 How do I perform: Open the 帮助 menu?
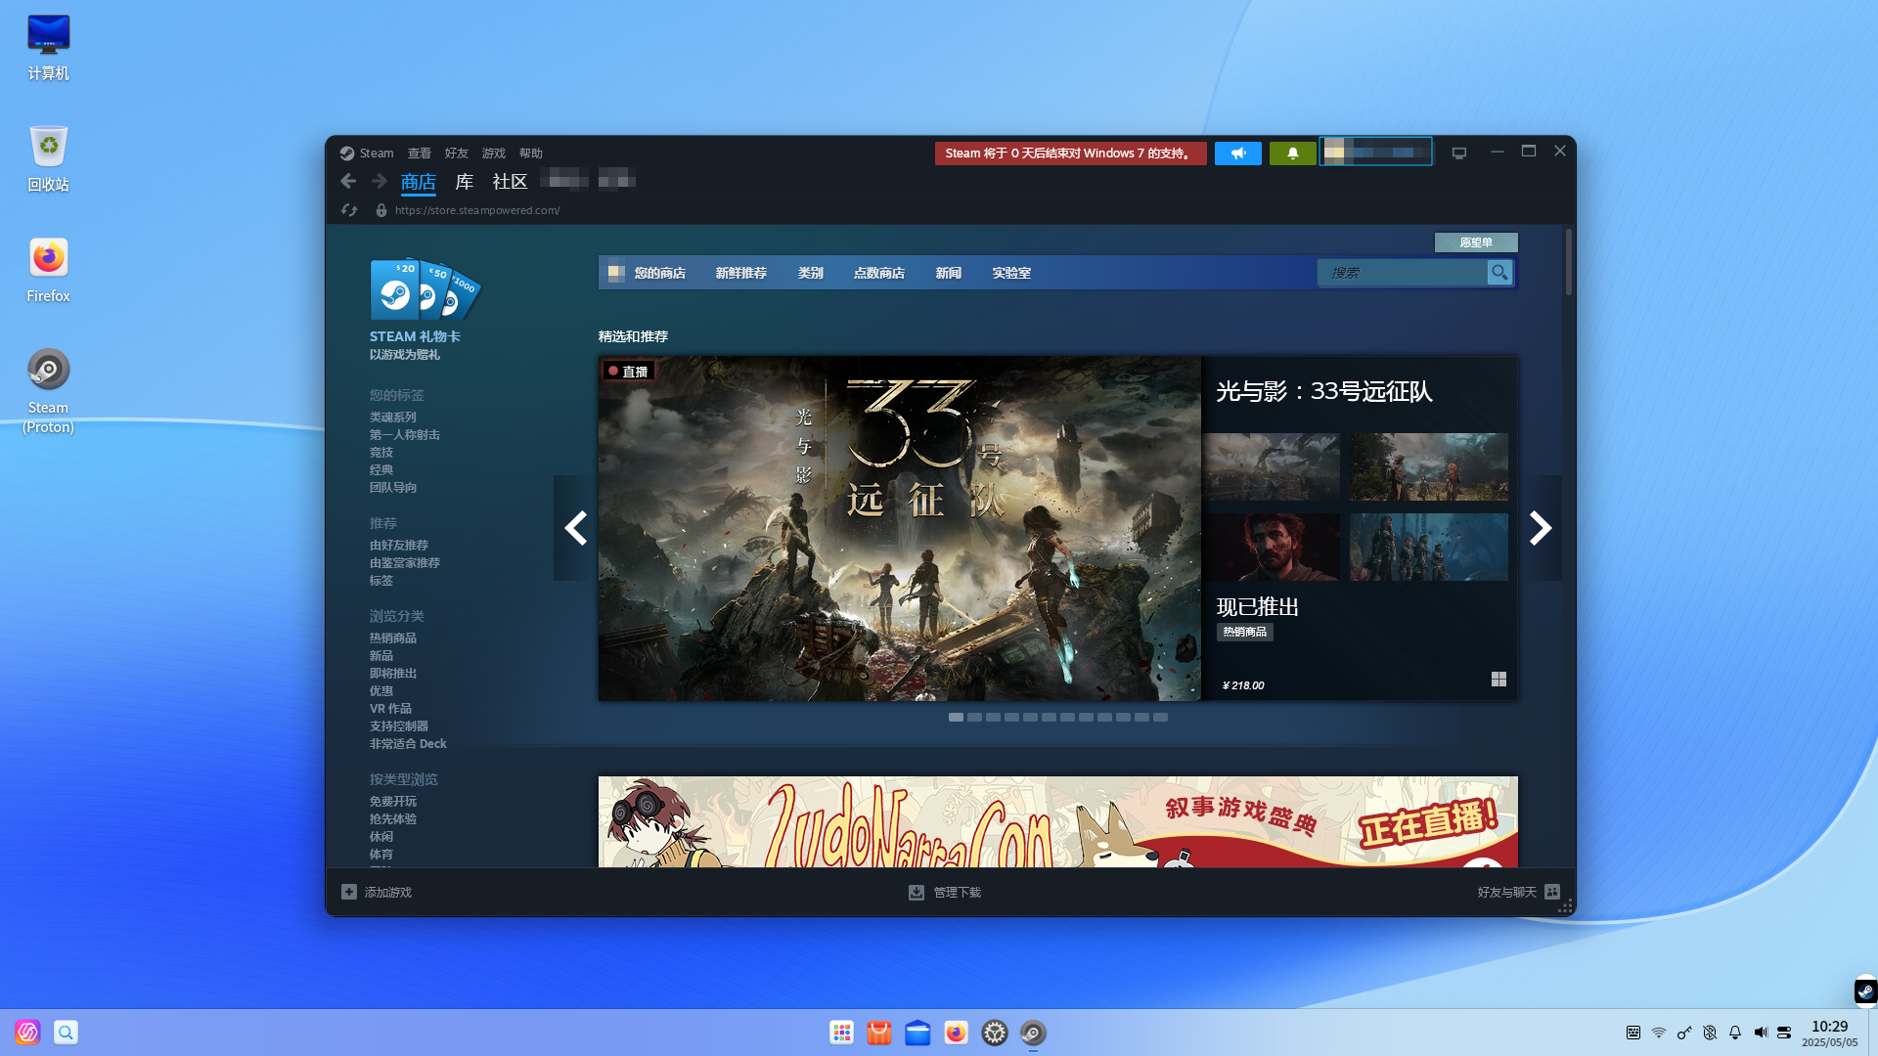[531, 154]
